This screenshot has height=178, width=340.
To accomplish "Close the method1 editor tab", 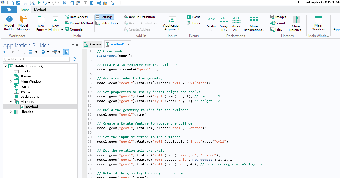I will 128,44.
